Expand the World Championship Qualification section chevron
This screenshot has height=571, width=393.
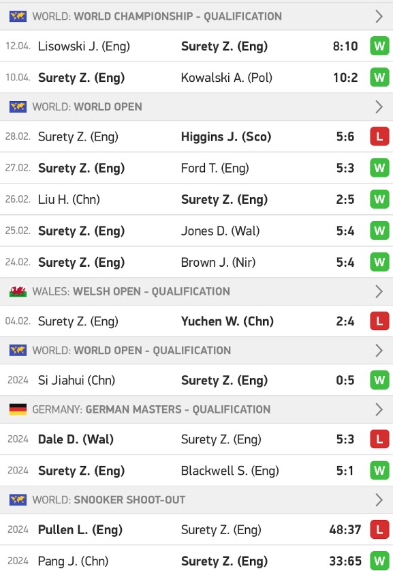click(379, 16)
